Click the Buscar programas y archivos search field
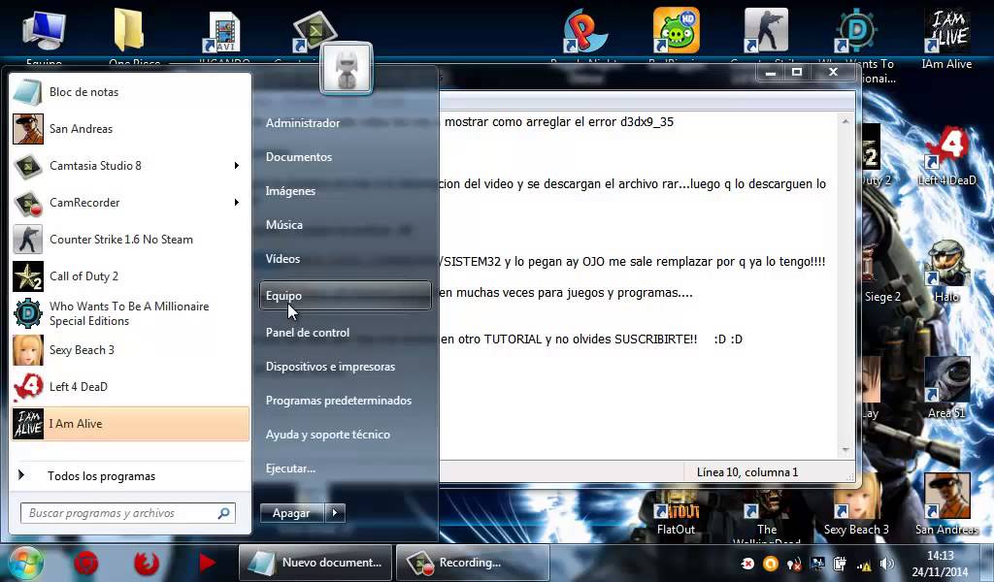Screen dimensions: 994x582 click(127, 513)
